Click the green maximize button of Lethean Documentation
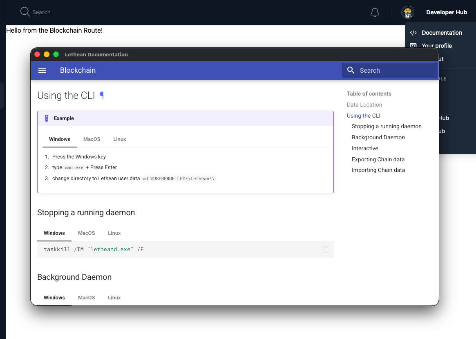 56,54
